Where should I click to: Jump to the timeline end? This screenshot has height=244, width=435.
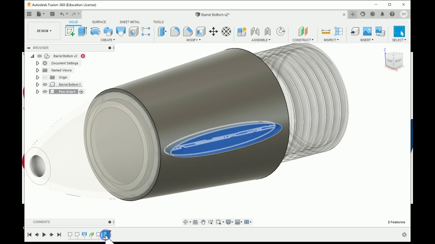coord(59,235)
